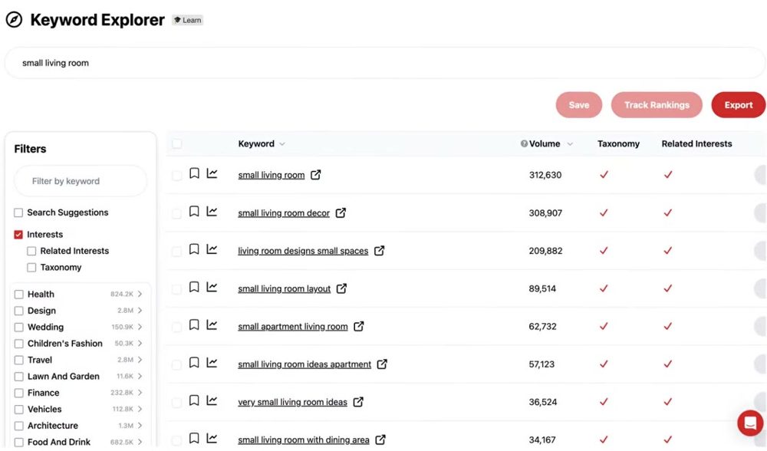Click the Save button

[578, 104]
